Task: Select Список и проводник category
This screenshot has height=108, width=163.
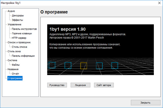Action: pos(19,42)
